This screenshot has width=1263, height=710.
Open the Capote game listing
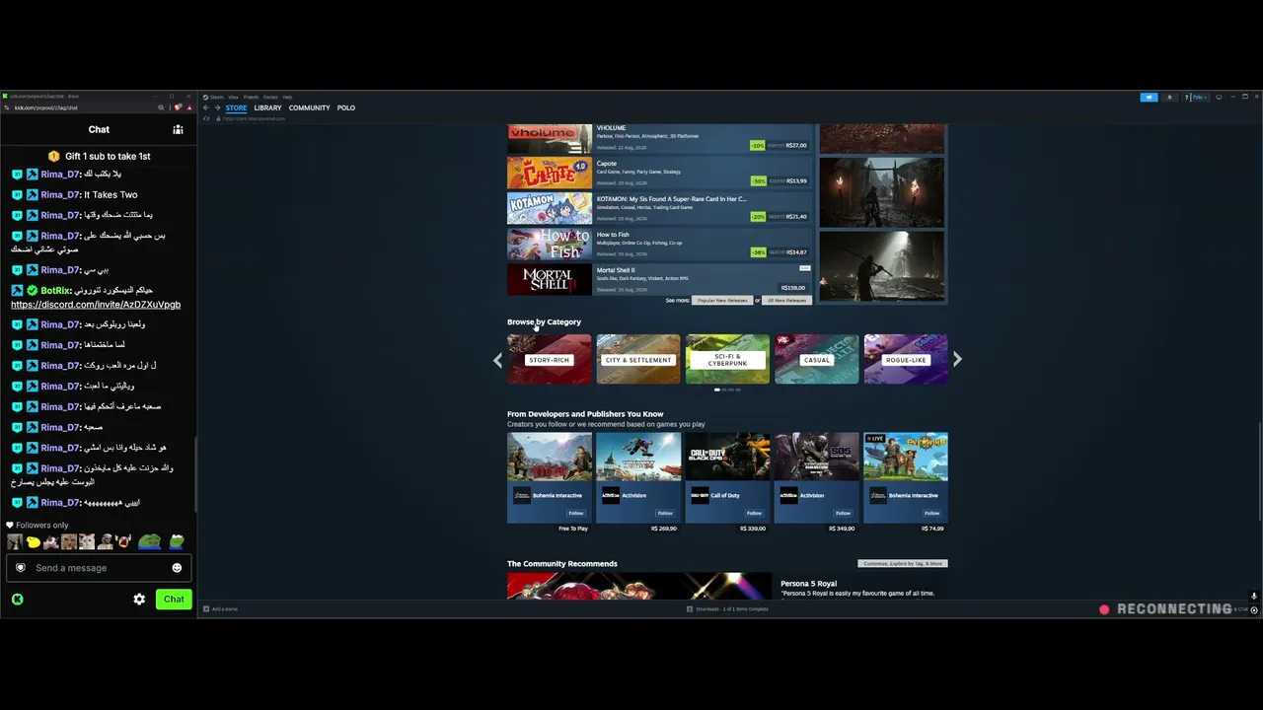click(659, 173)
